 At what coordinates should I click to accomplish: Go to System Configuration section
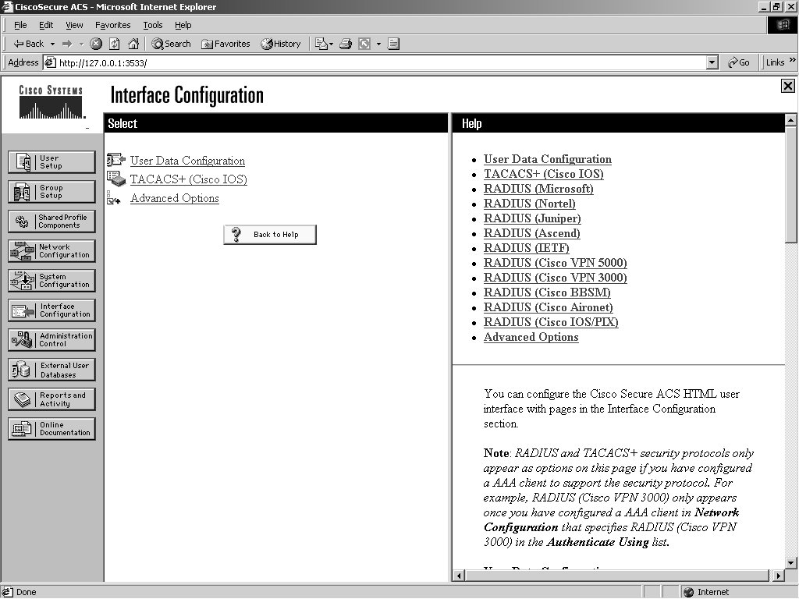[x=51, y=280]
